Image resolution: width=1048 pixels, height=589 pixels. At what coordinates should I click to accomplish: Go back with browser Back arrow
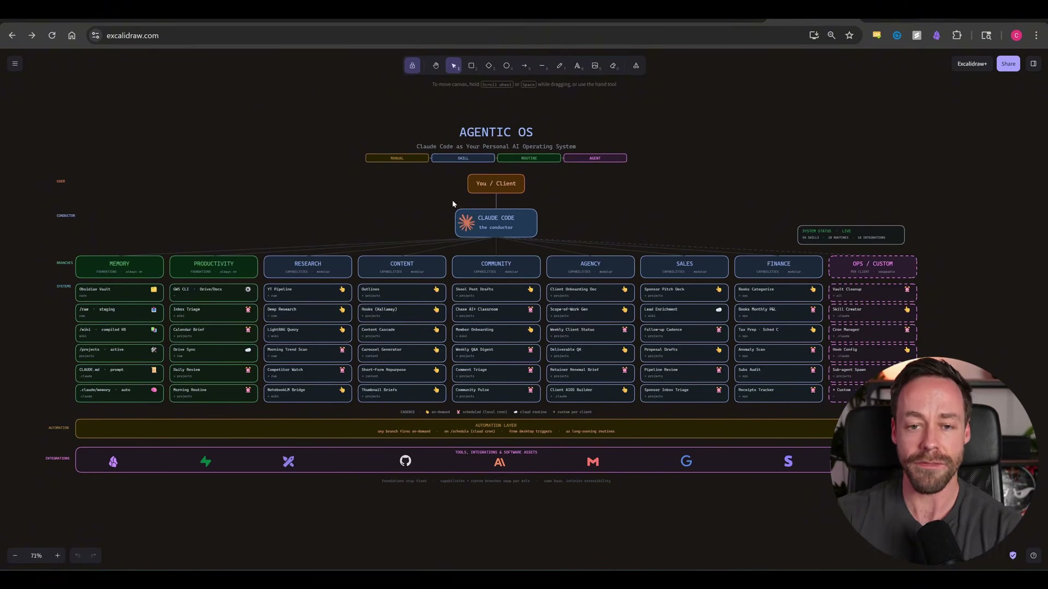click(12, 35)
